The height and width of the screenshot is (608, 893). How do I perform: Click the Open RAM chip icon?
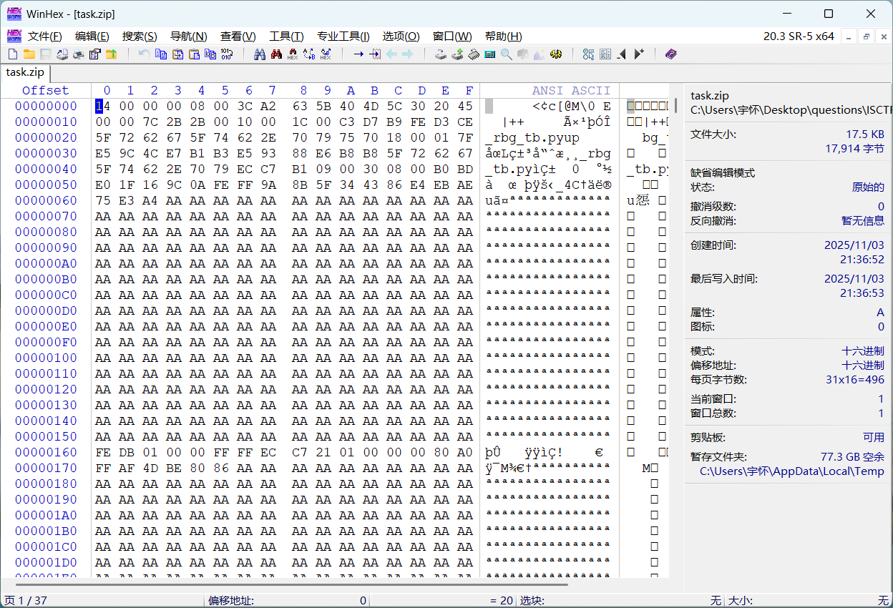(x=474, y=54)
